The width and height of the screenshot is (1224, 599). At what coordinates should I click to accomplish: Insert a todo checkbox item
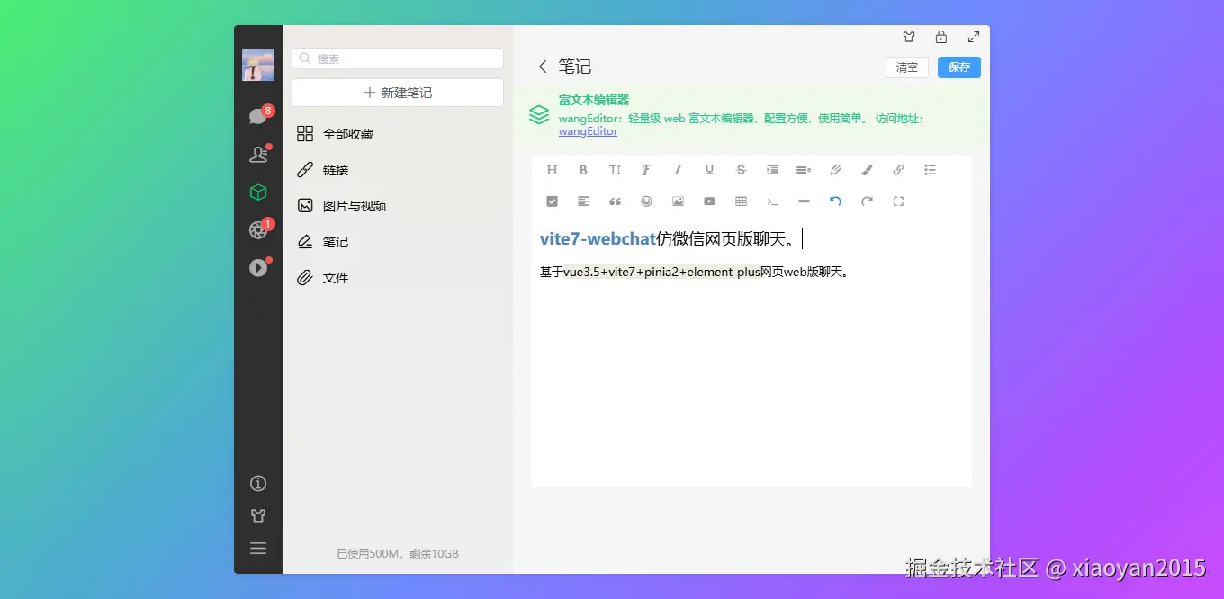[552, 201]
